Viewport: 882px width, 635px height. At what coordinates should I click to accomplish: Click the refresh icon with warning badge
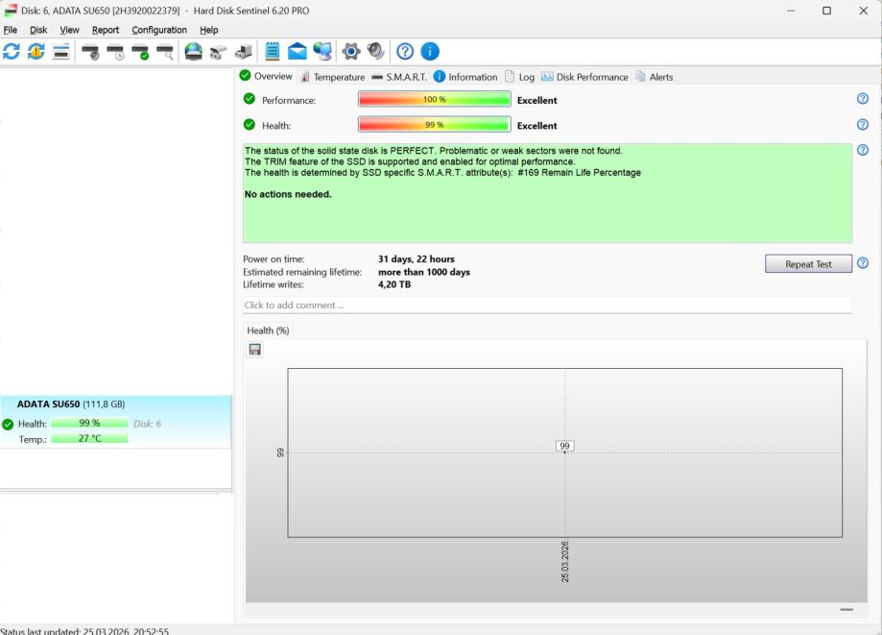(36, 52)
